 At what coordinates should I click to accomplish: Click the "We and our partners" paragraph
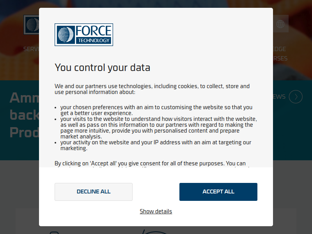(152, 89)
